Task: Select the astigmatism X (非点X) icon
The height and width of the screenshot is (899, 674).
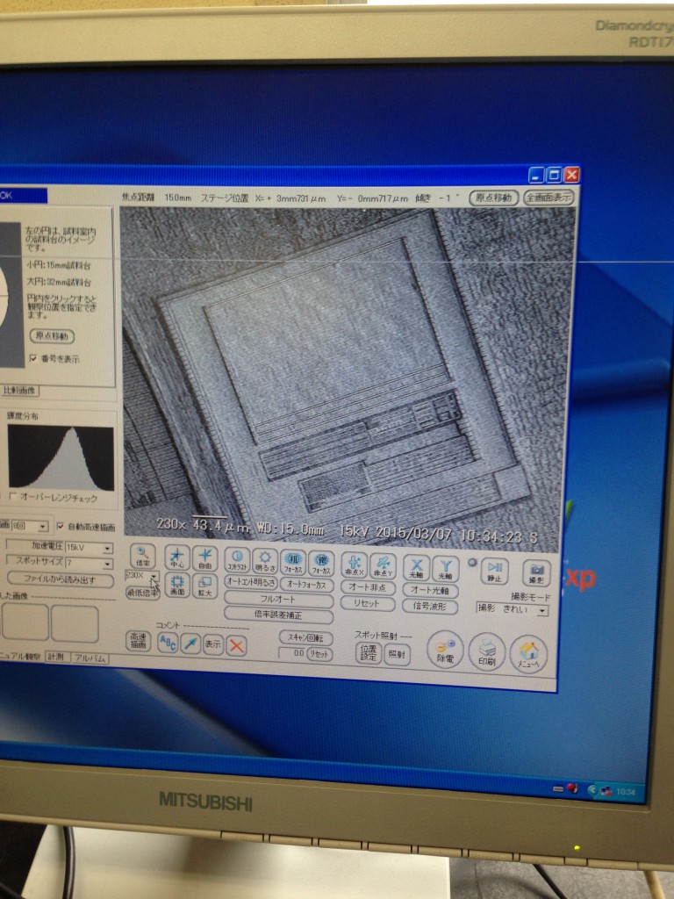Action: pyautogui.click(x=355, y=565)
